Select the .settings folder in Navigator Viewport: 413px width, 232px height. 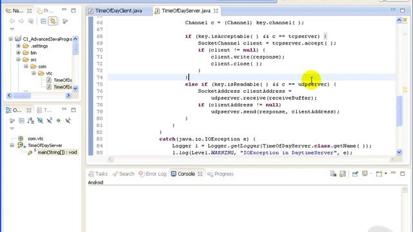39,46
